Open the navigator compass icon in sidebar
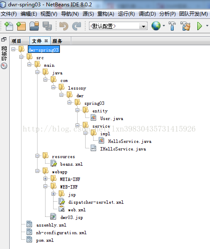Image resolution: width=210 pixels, height=249 pixels. pos(4,66)
